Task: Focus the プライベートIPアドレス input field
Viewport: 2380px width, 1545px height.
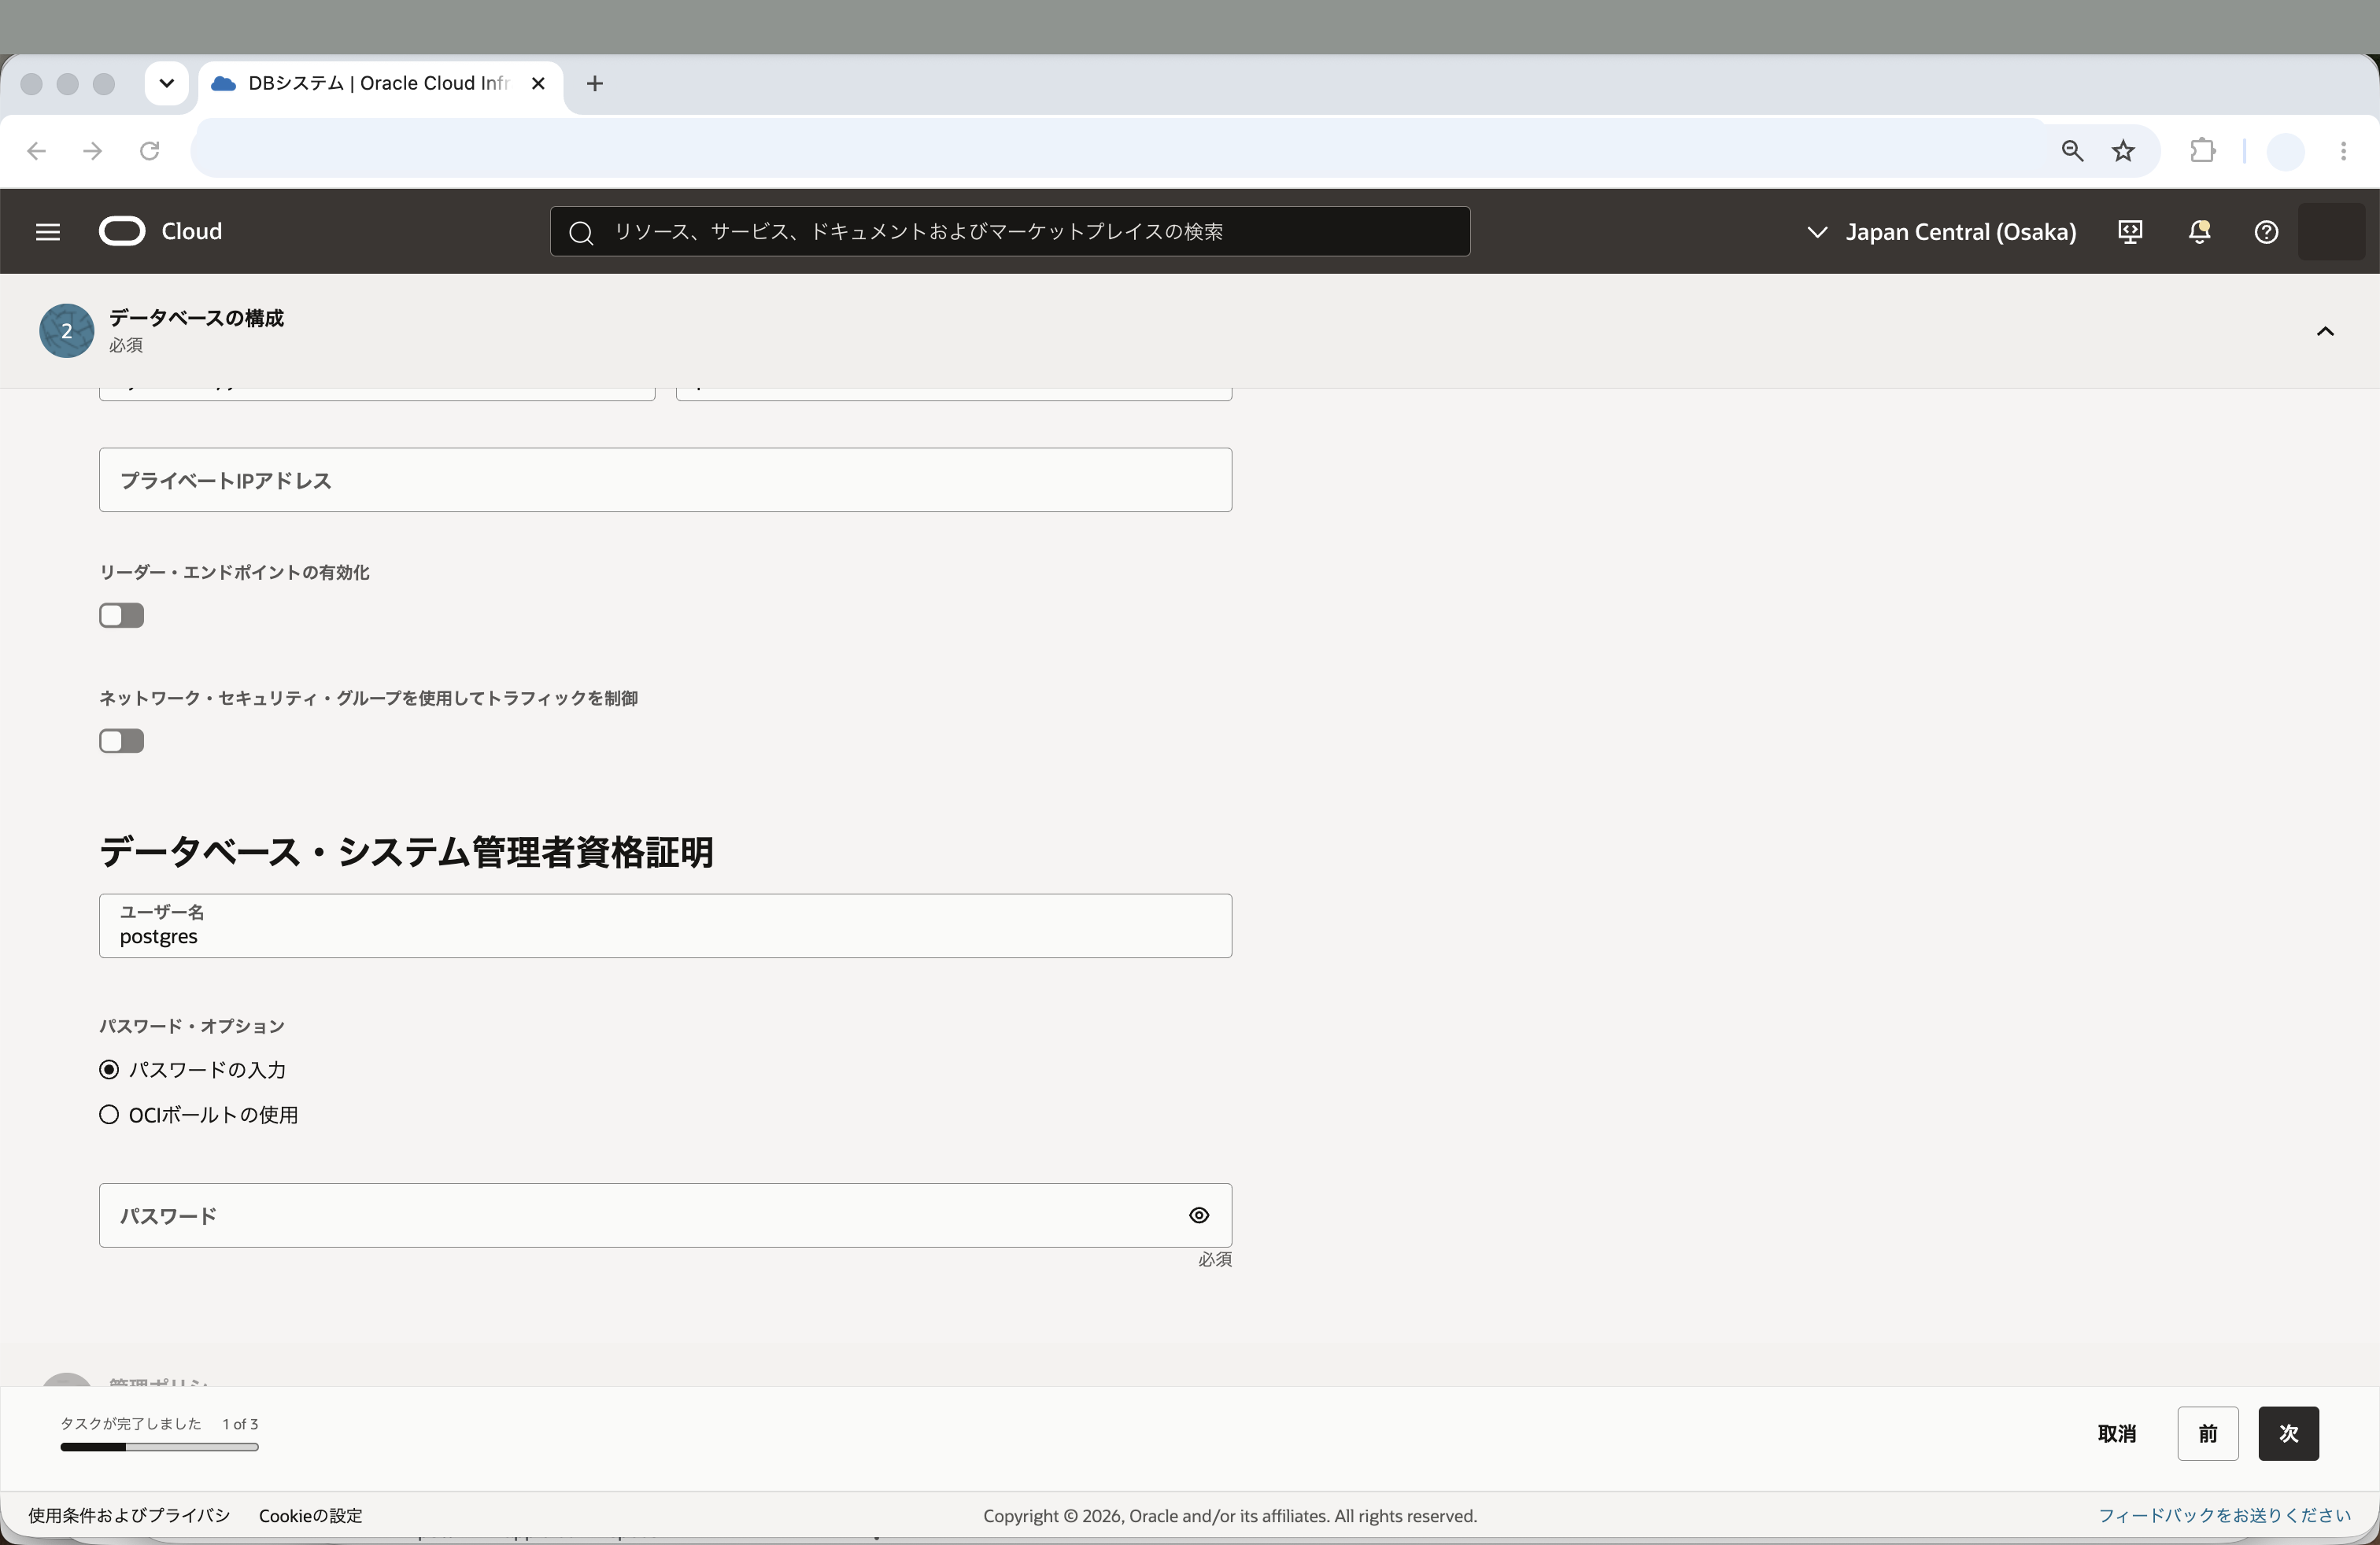Action: (x=665, y=481)
